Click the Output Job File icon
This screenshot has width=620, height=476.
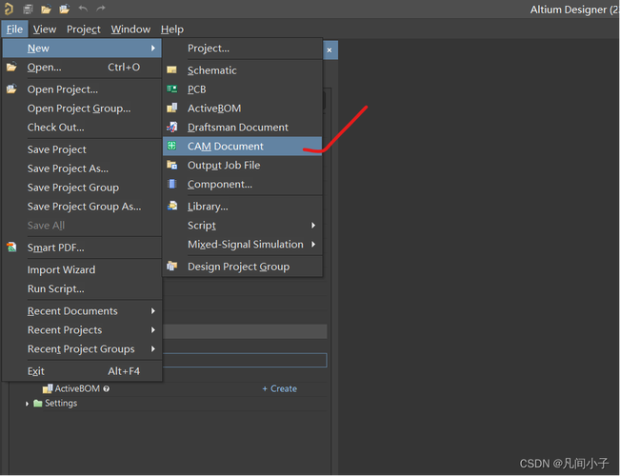pos(171,165)
